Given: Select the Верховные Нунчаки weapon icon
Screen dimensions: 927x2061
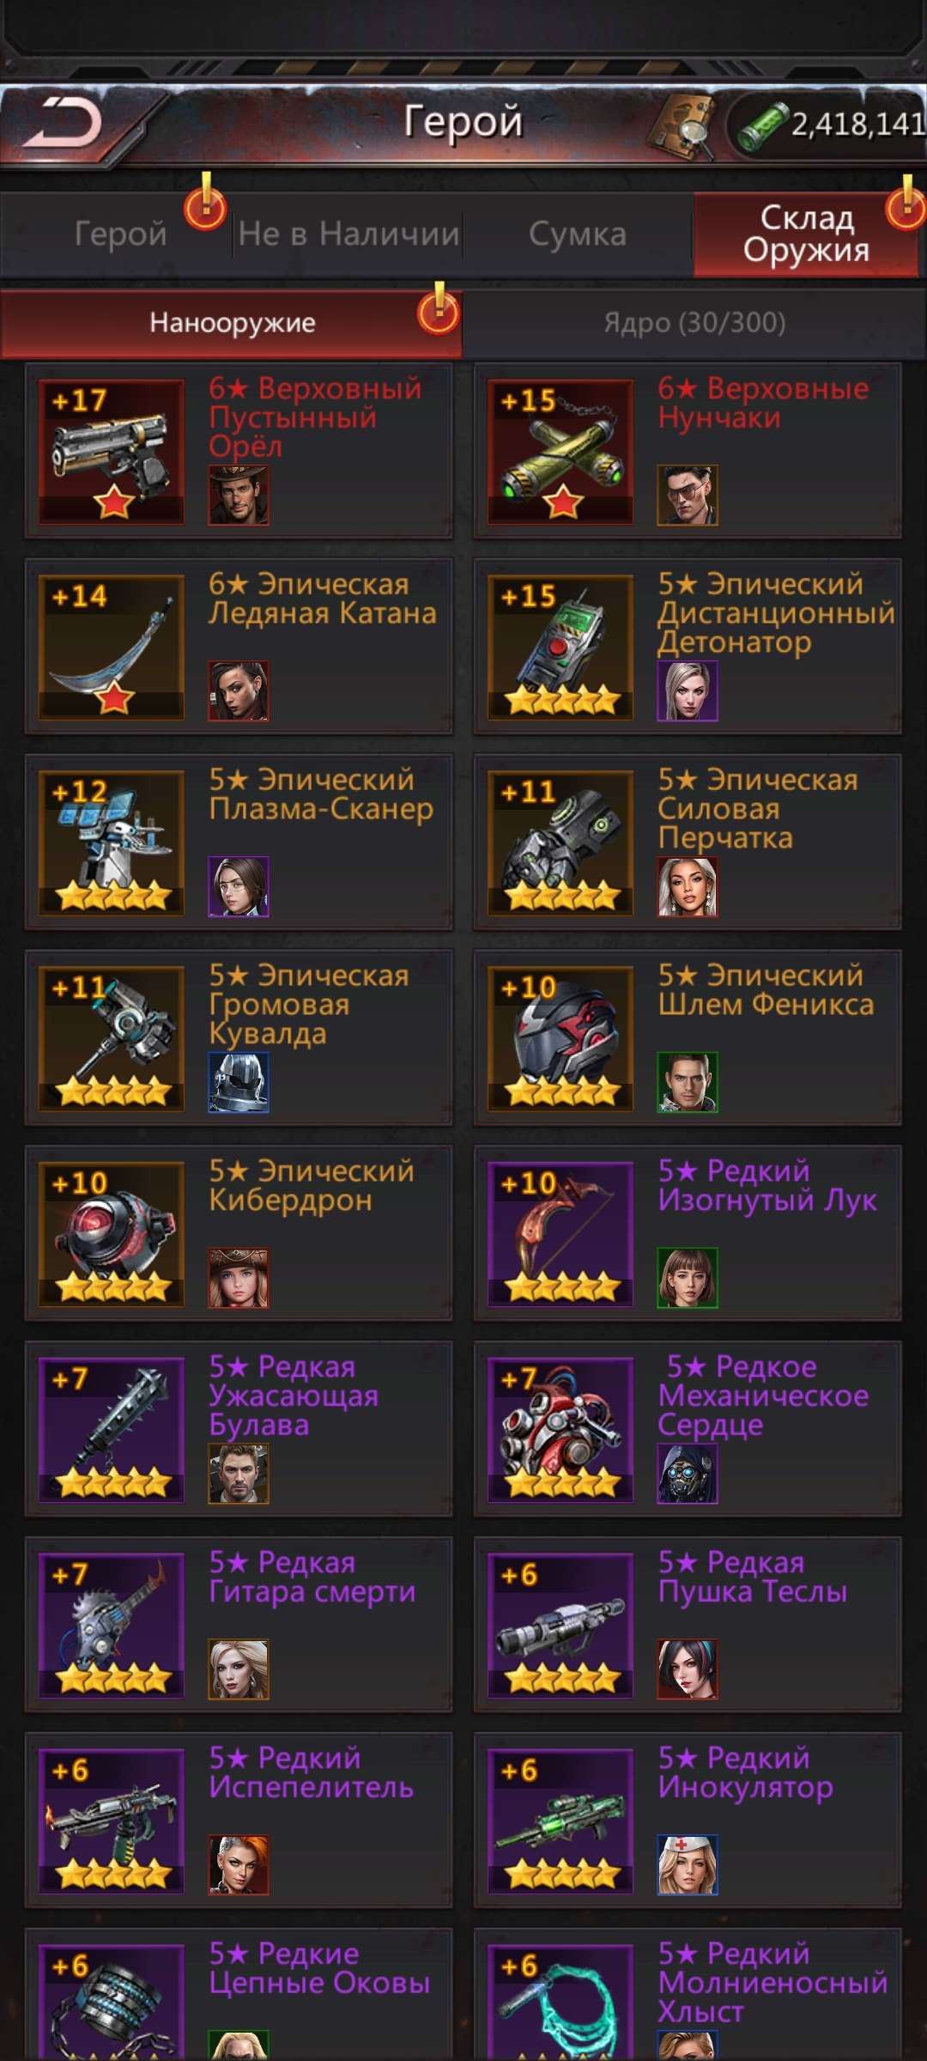Looking at the screenshot, I should pyautogui.click(x=560, y=452).
